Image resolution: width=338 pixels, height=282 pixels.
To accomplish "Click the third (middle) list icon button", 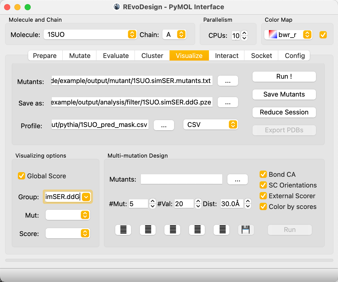I will (x=172, y=230).
